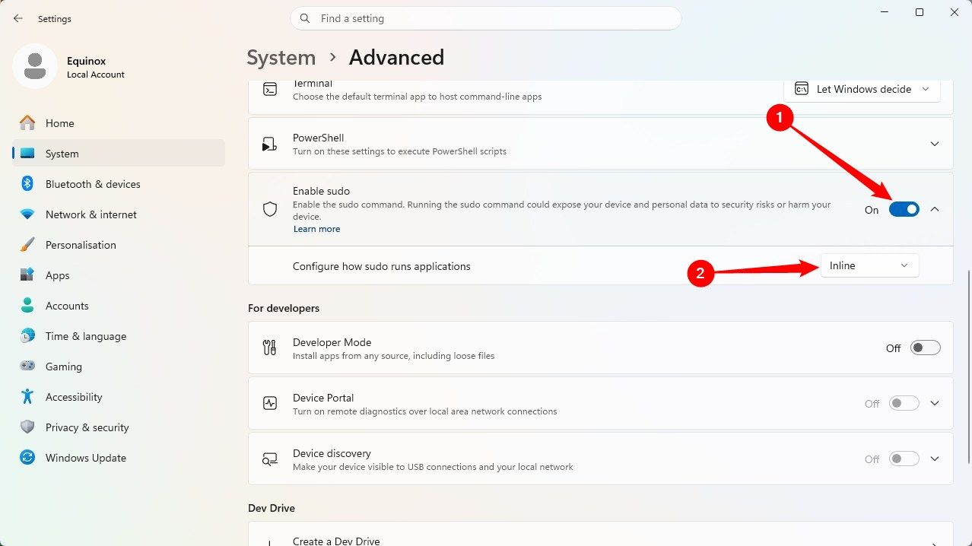This screenshot has height=546, width=972.
Task: Click the search magnifier icon
Action: point(305,18)
